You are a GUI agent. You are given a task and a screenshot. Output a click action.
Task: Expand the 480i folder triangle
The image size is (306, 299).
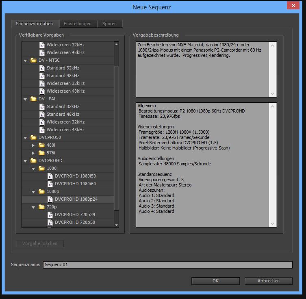(x=33, y=145)
